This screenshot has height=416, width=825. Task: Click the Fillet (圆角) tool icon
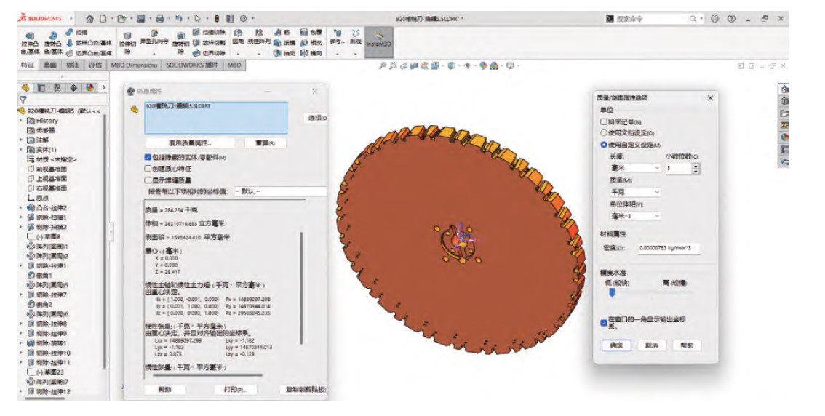click(238, 33)
